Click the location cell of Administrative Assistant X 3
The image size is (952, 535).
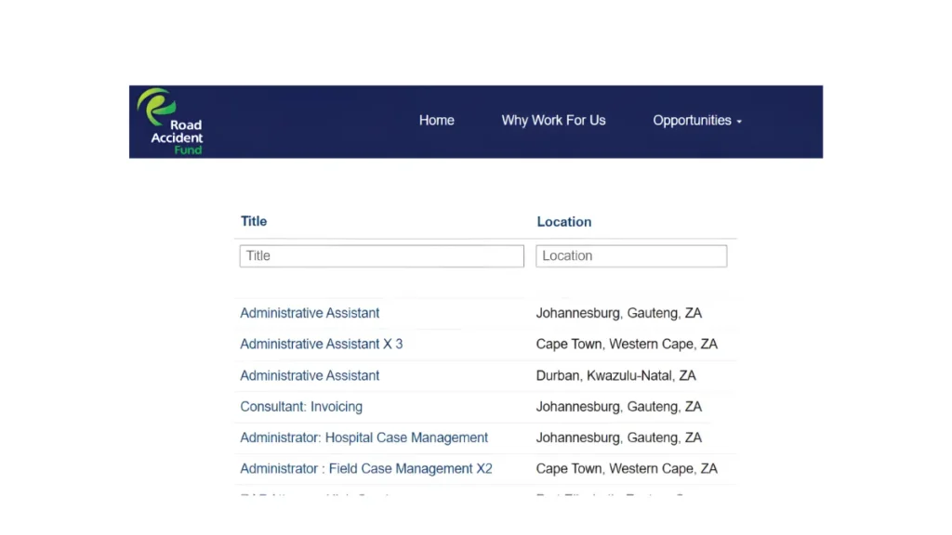click(x=627, y=345)
